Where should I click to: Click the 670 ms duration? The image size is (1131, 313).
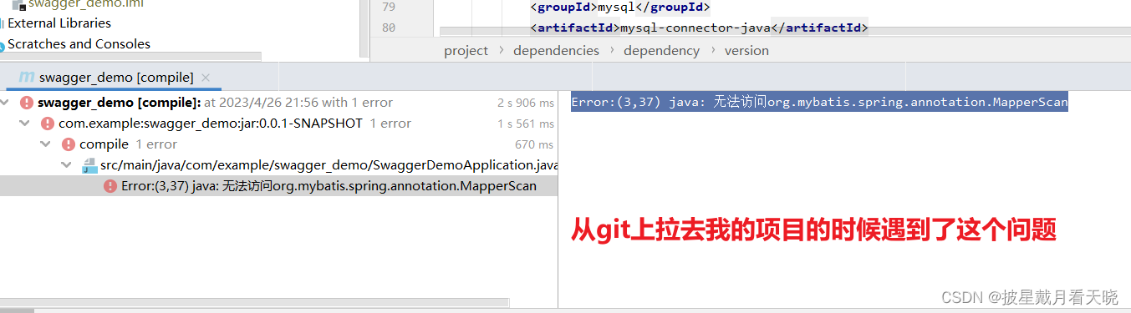point(534,144)
